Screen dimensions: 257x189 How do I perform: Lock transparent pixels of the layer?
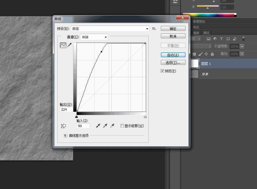(194, 54)
